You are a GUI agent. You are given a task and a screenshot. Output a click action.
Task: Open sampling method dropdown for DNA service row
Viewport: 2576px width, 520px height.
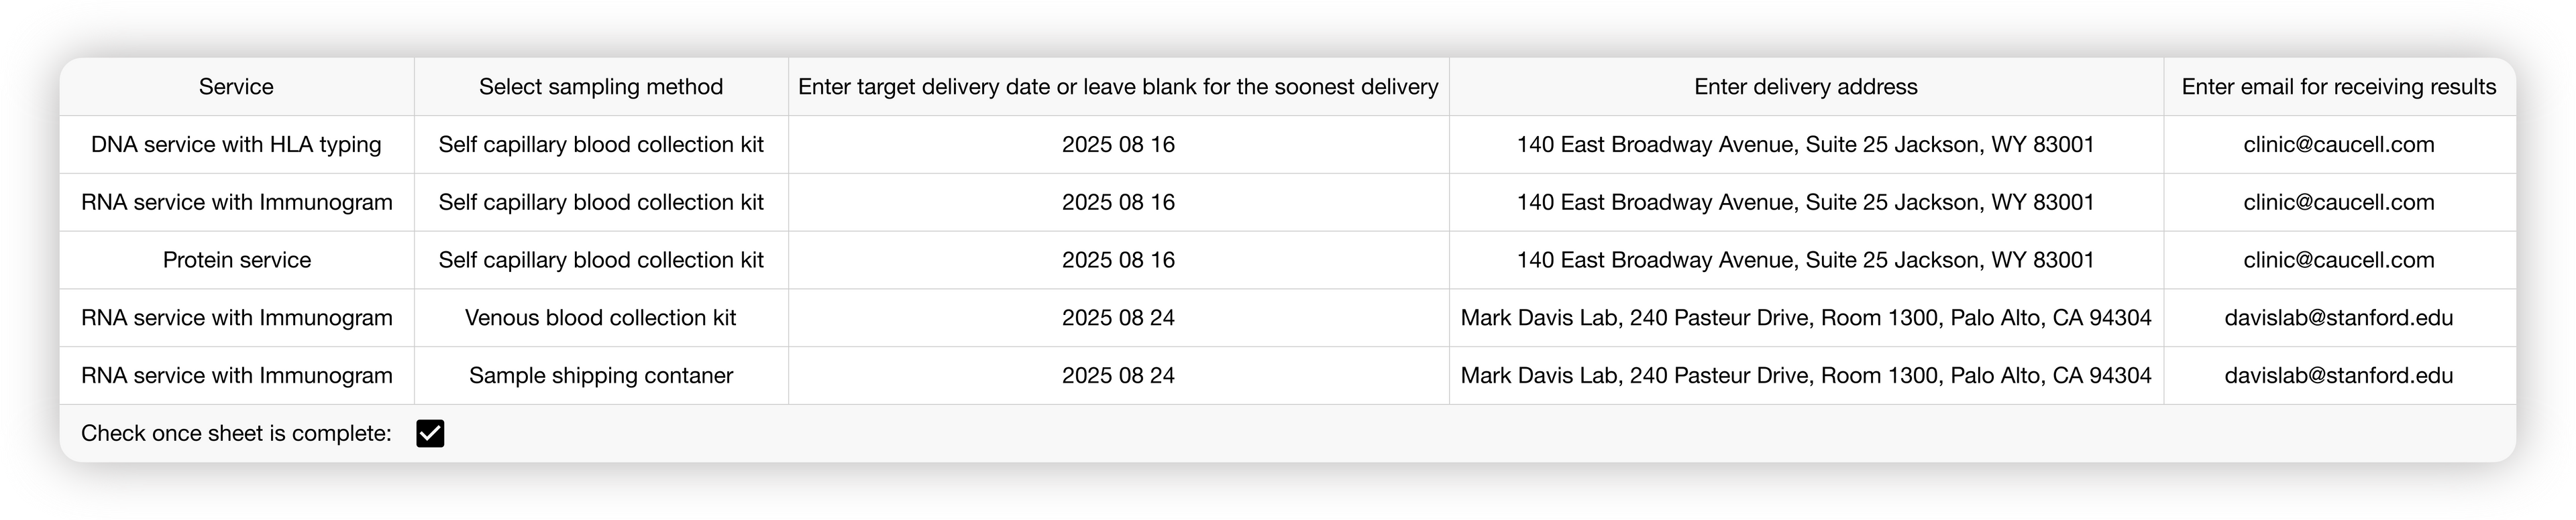point(600,145)
